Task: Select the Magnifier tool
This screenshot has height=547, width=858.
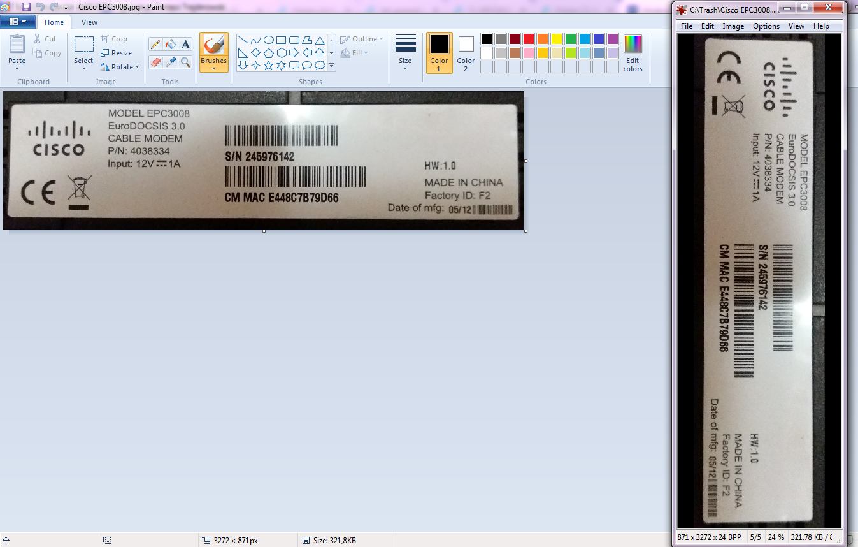Action: pos(185,62)
